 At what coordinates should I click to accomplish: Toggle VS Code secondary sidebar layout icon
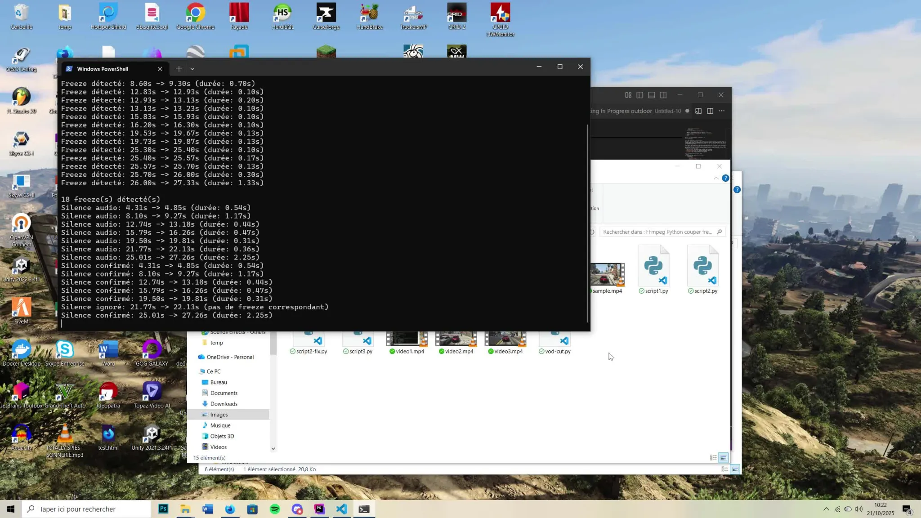click(x=663, y=95)
